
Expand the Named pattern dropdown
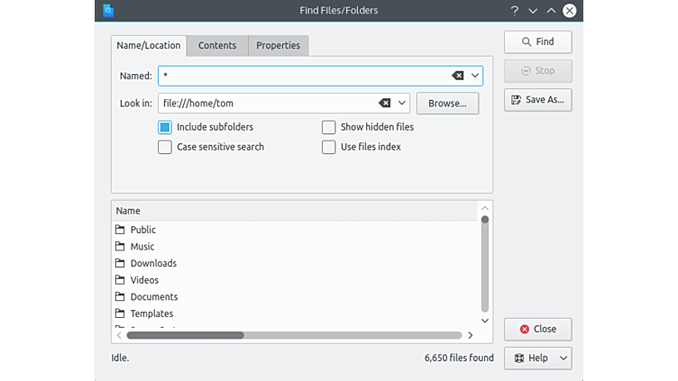475,76
